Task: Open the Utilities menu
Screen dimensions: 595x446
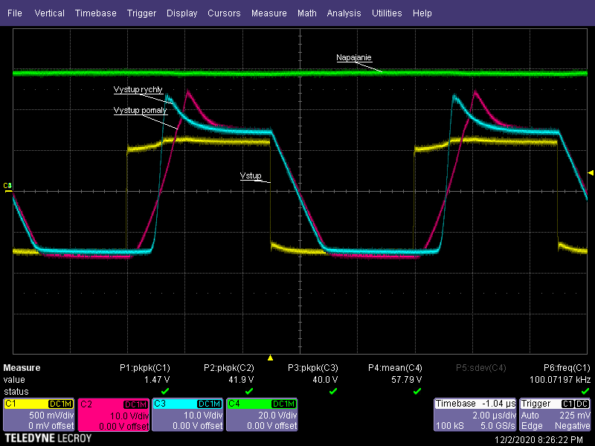Action: [387, 13]
